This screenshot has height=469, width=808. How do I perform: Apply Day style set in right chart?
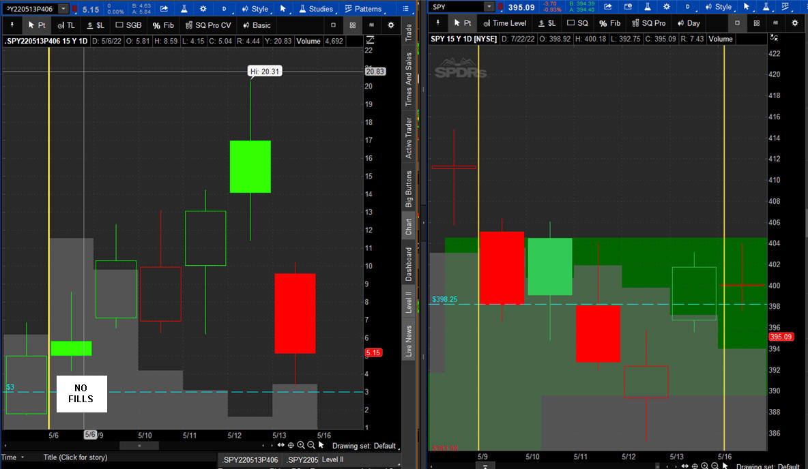[x=689, y=22]
